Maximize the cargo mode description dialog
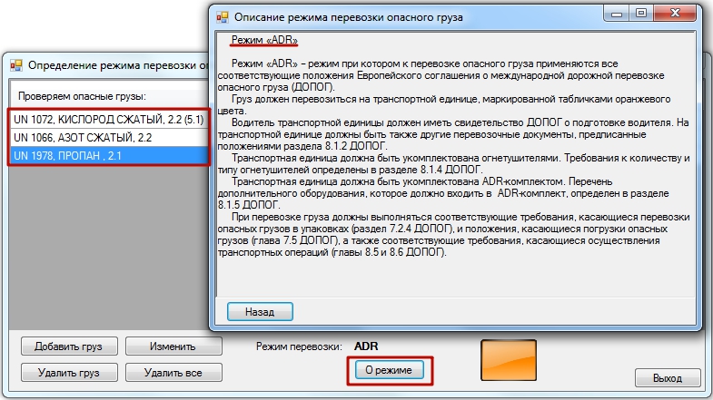713x400 pixels. point(644,14)
